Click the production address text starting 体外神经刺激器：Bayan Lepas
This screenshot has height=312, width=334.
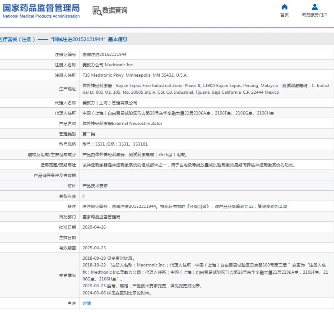pyautogui.click(x=206, y=89)
